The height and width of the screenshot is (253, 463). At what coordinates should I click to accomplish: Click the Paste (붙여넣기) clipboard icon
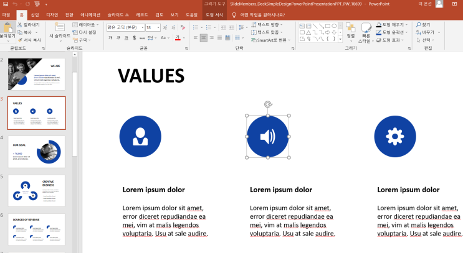tap(7, 28)
